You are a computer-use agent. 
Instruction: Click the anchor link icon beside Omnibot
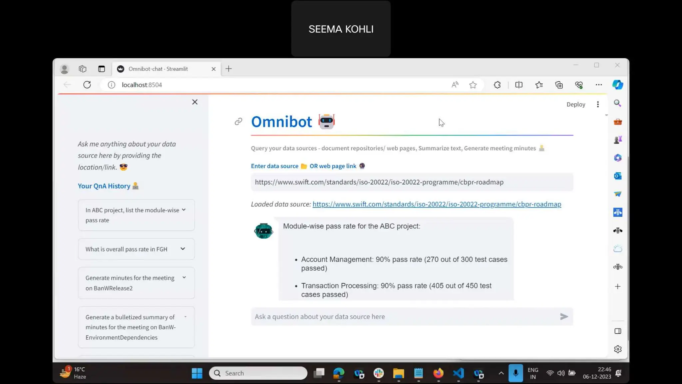click(238, 121)
